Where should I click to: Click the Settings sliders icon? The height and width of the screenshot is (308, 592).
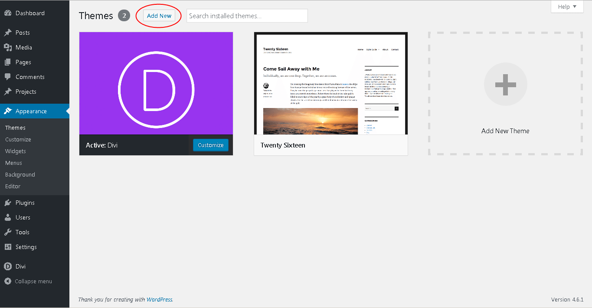(x=8, y=247)
